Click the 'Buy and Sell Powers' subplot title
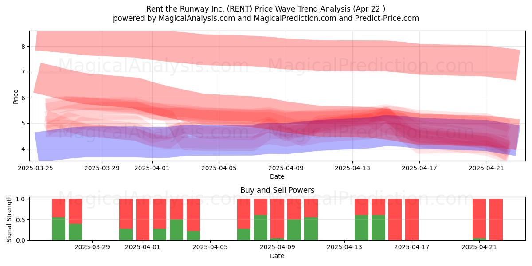532x266 pixels. (277, 190)
